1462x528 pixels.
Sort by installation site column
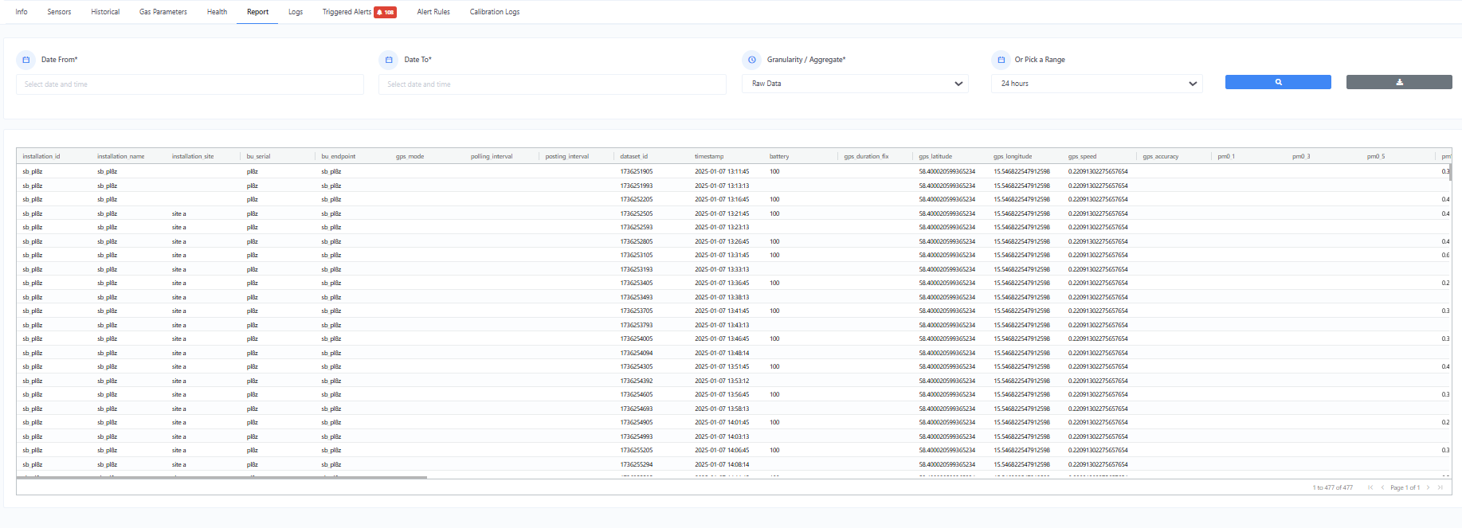[x=193, y=157]
